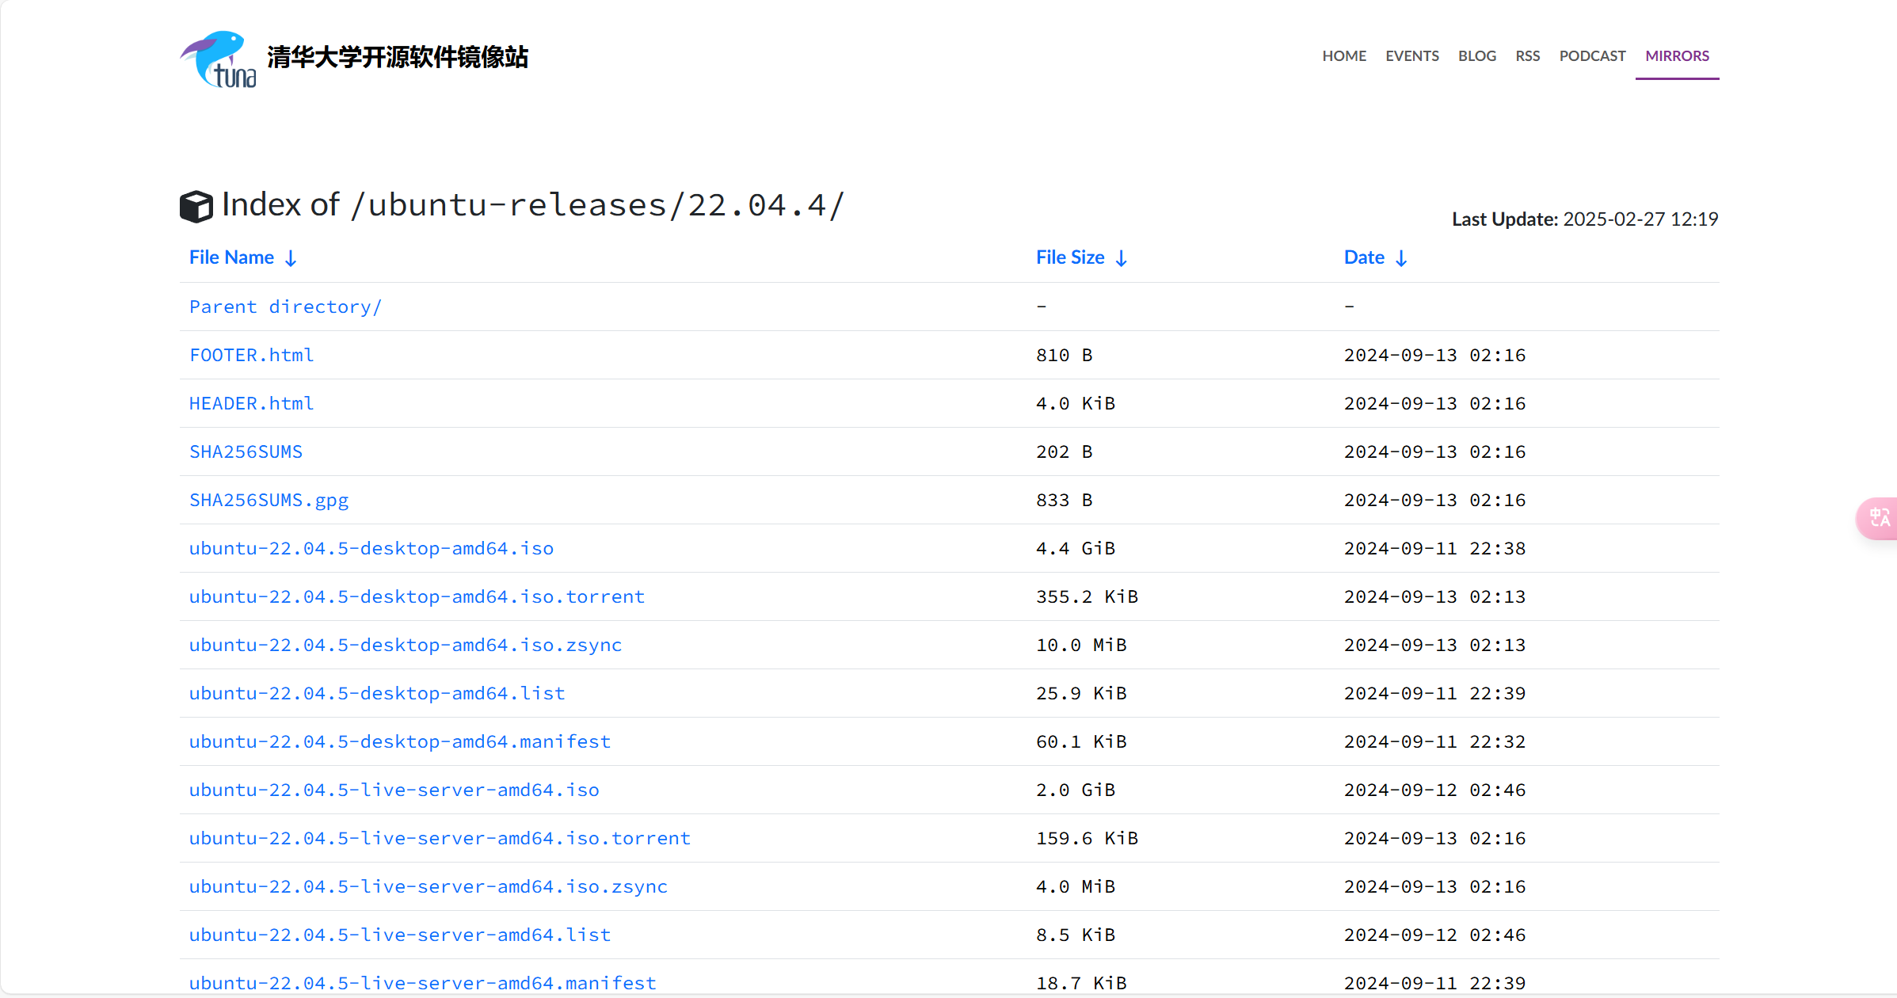Download ubuntu-22.04.5-desktop-amd64.iso
The width and height of the screenshot is (1897, 998).
tap(371, 549)
